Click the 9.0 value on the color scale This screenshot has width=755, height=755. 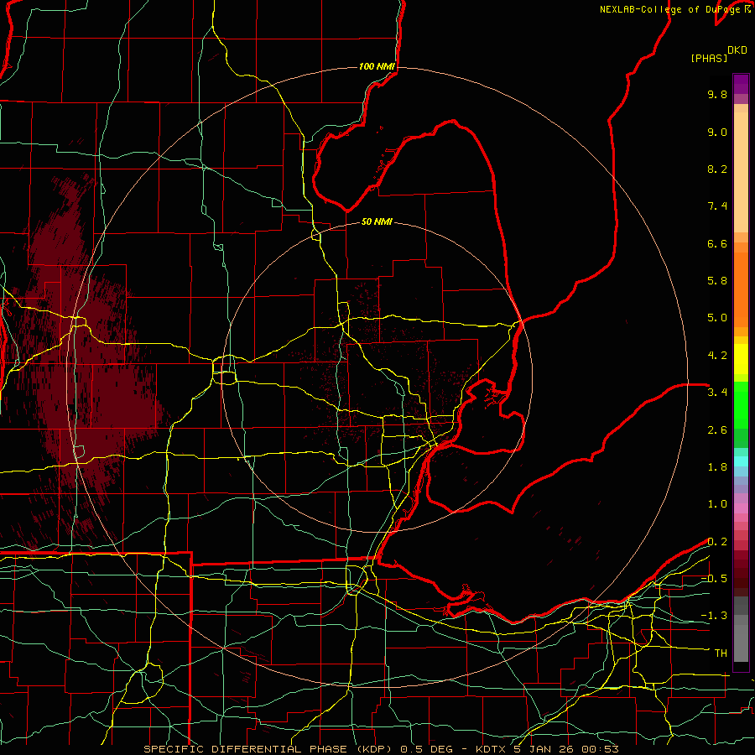[x=717, y=132]
